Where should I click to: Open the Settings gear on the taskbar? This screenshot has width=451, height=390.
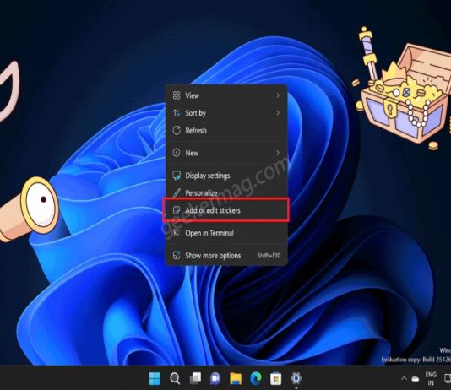[296, 378]
